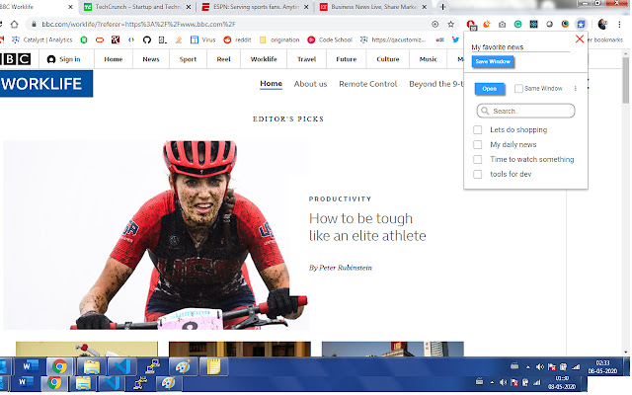632x395 pixels.
Task: Close the ESPN tab
Action: point(306,7)
